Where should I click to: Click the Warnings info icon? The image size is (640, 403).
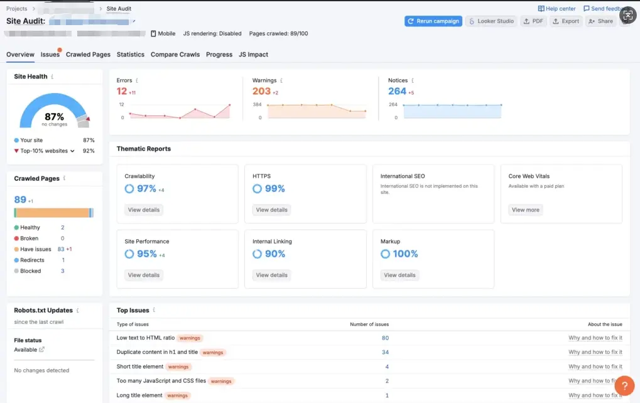click(282, 81)
